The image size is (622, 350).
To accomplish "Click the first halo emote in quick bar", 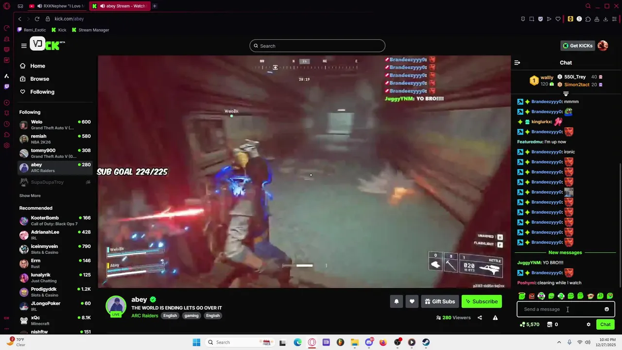I will tap(522, 296).
